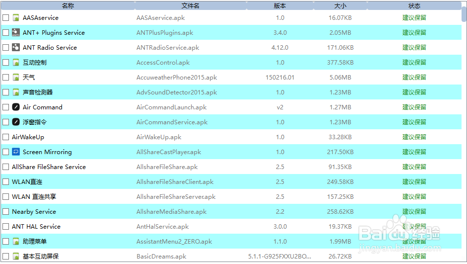Click the Nearby Service name
The image size is (467, 264).
click(x=34, y=211)
